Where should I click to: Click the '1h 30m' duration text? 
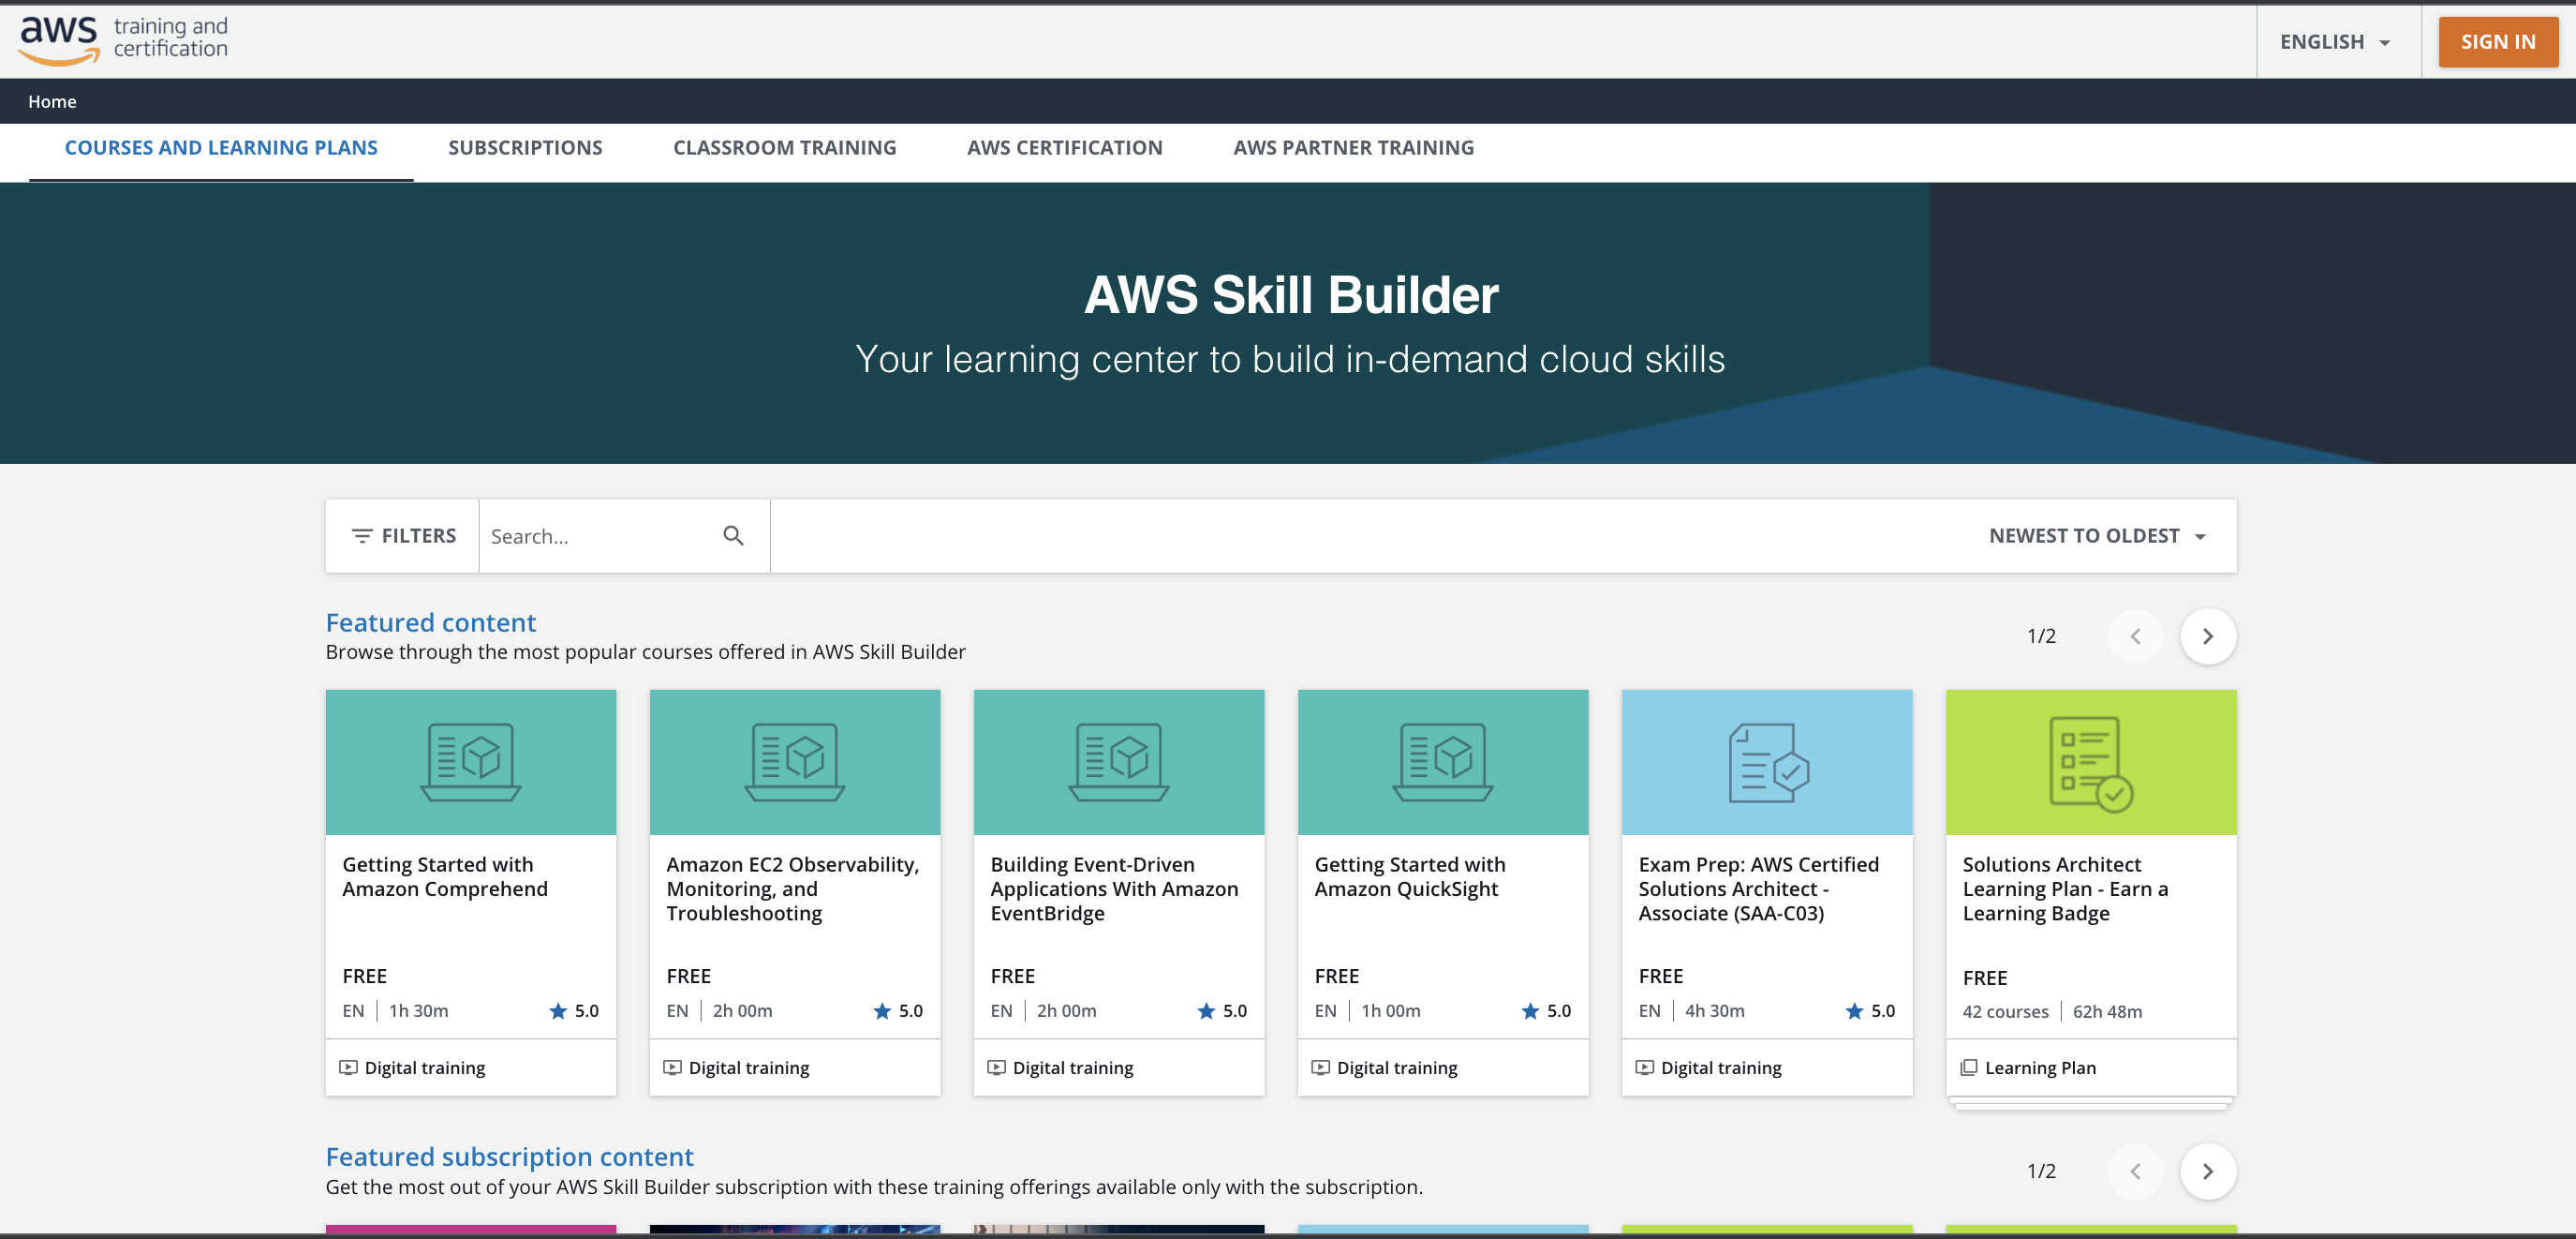tap(418, 1011)
